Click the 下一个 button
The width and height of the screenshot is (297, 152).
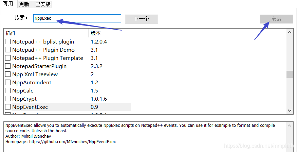pyautogui.click(x=142, y=19)
